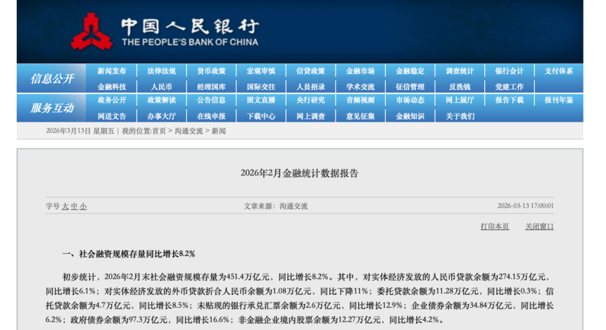606x330 pixels.
Task: Open the 调查统计 navigation item
Action: point(460,71)
